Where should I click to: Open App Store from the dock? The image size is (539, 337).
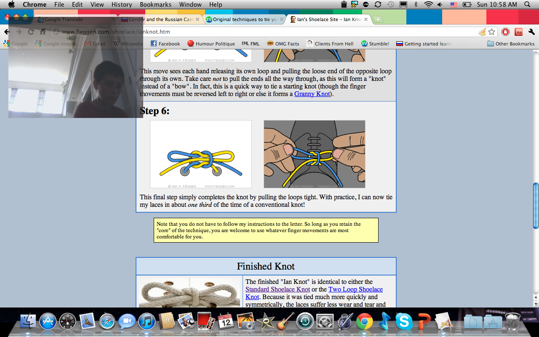pos(48,321)
